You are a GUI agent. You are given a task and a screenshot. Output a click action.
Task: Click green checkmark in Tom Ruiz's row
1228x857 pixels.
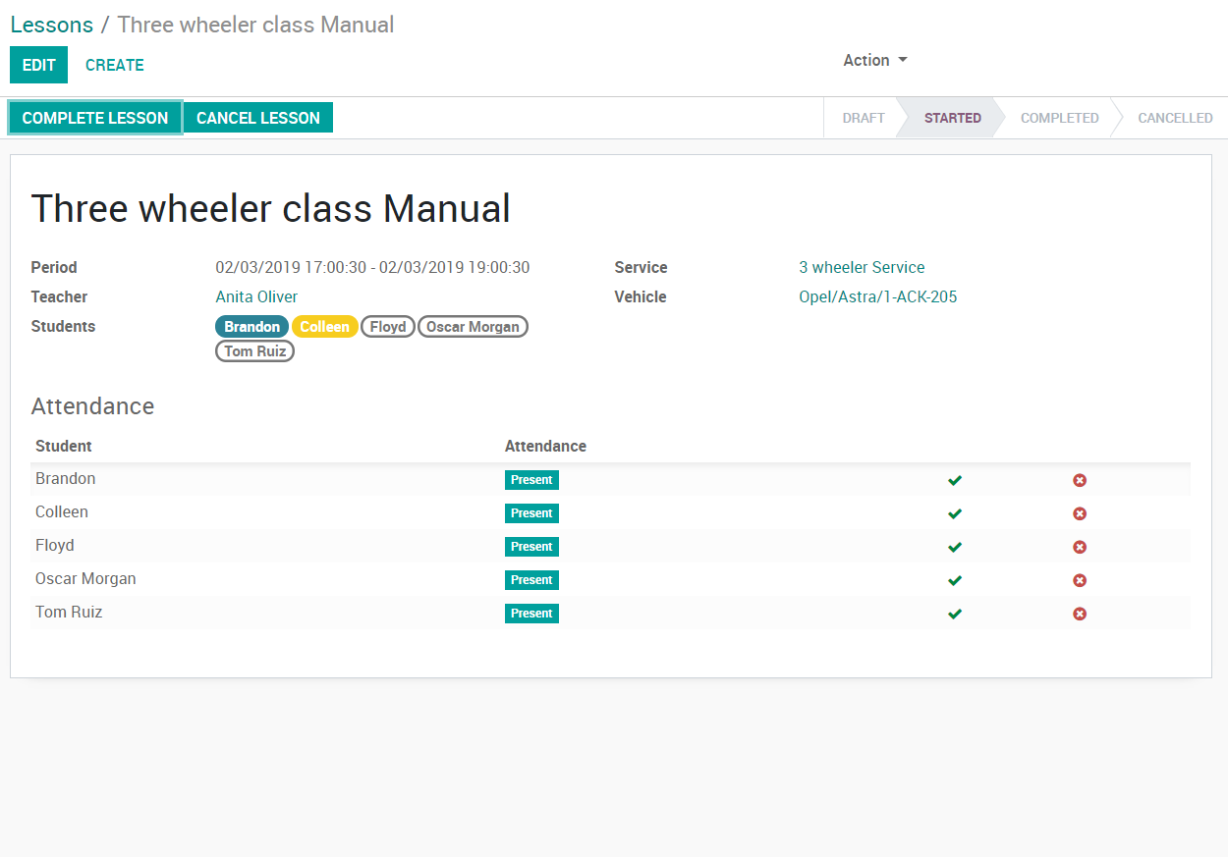coord(954,614)
